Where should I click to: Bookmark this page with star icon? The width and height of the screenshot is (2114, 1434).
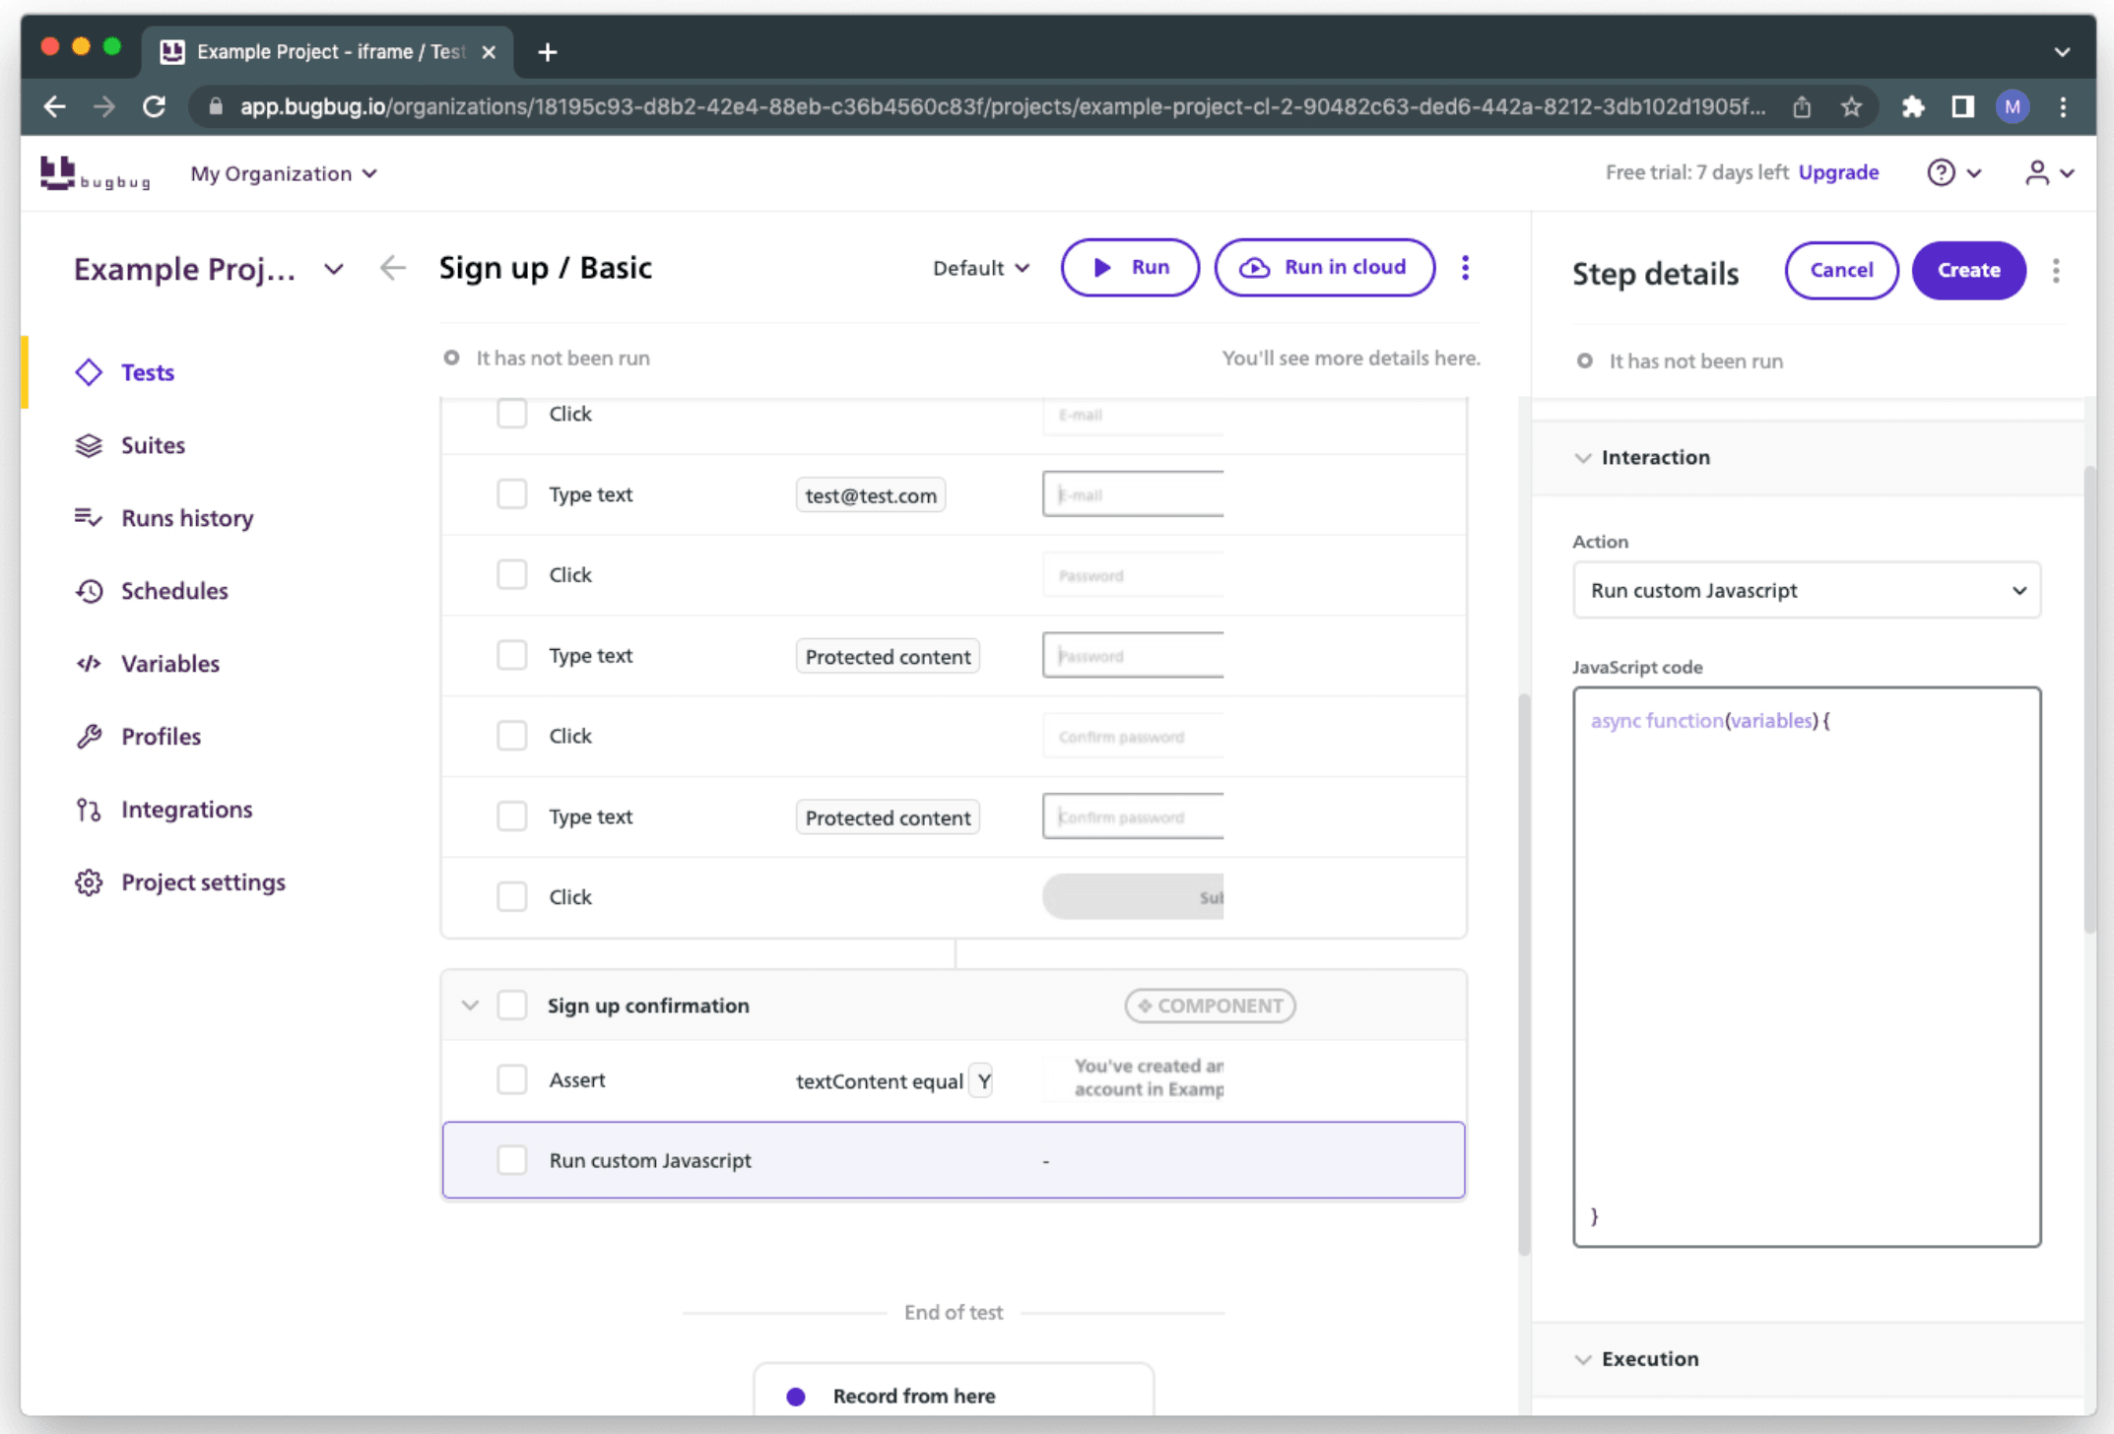tap(1851, 106)
